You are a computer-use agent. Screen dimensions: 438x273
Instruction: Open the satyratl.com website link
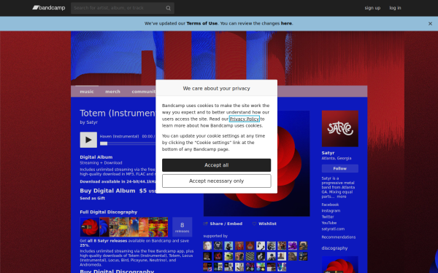point(333,229)
